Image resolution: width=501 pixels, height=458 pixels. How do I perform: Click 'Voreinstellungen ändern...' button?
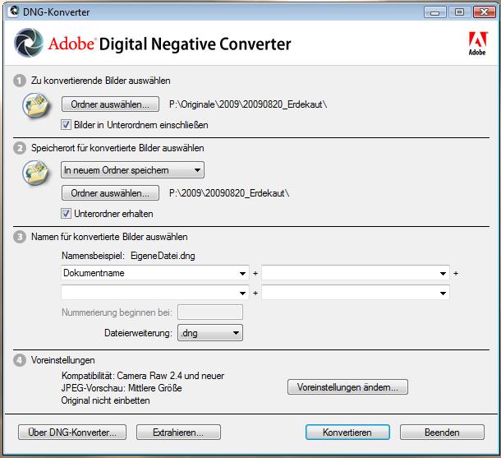click(x=347, y=387)
